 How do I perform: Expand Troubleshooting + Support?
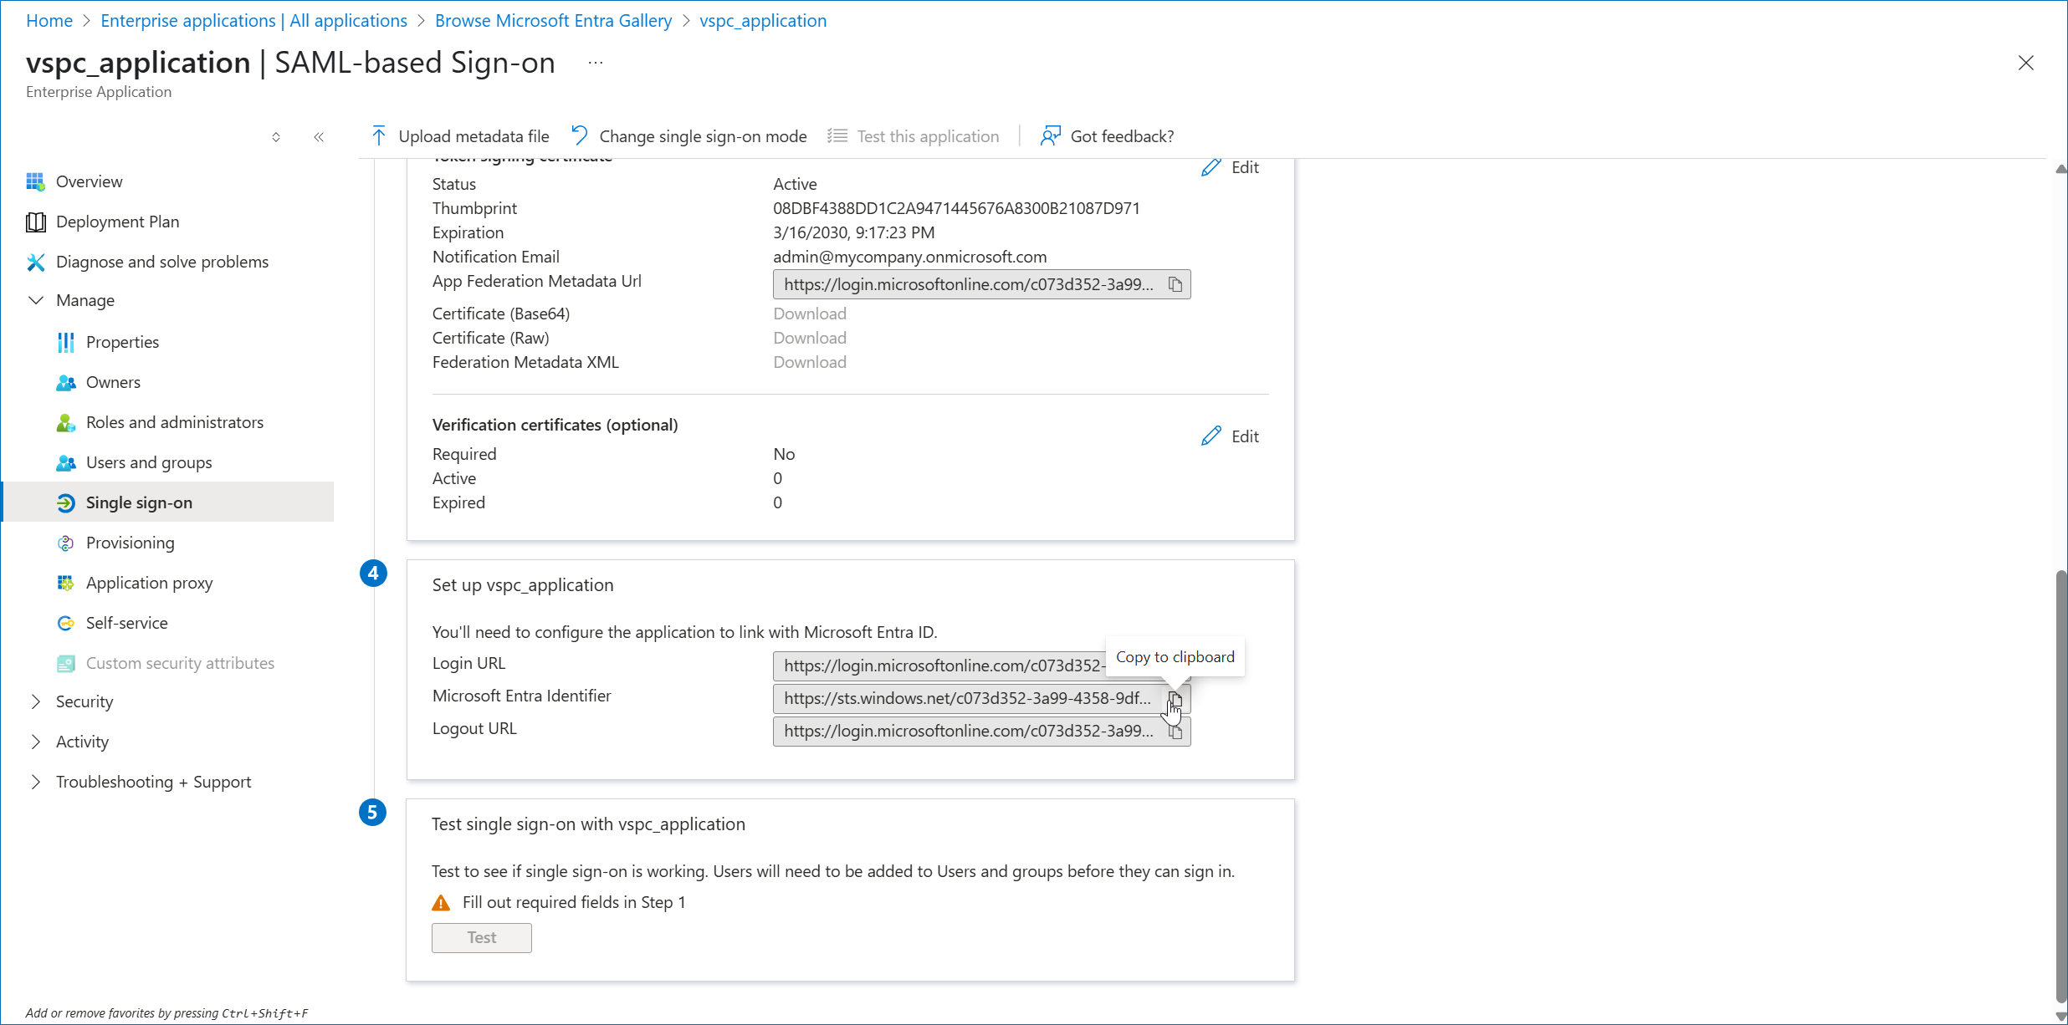(35, 782)
